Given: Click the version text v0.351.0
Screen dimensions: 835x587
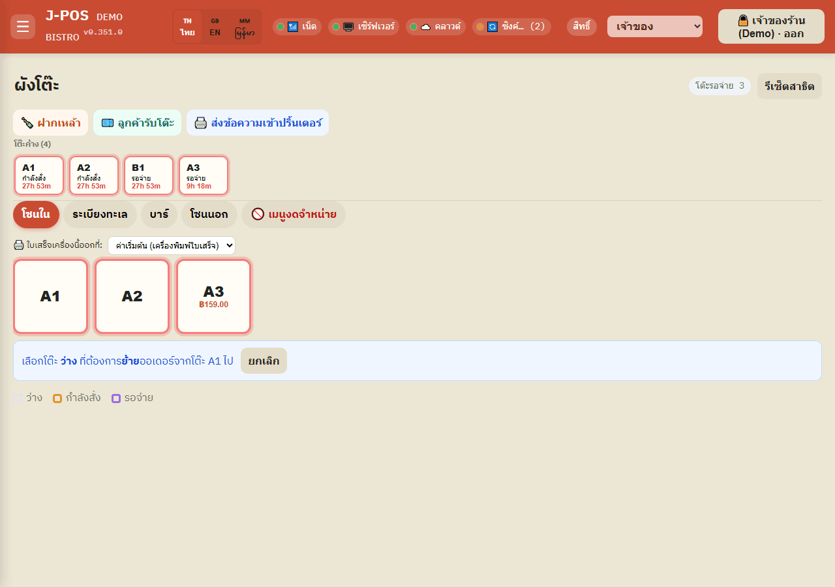Looking at the screenshot, I should (x=103, y=32).
